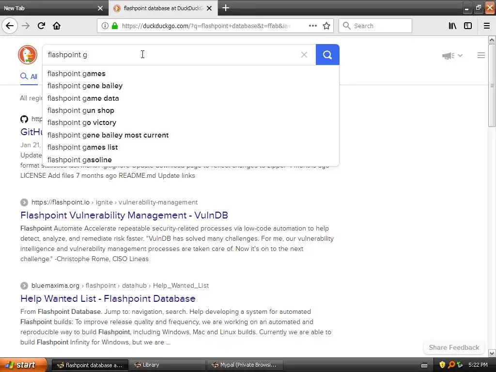Image resolution: width=496 pixels, height=372 pixels.
Task: Toggle the sidebar view icon
Action: pos(468,26)
